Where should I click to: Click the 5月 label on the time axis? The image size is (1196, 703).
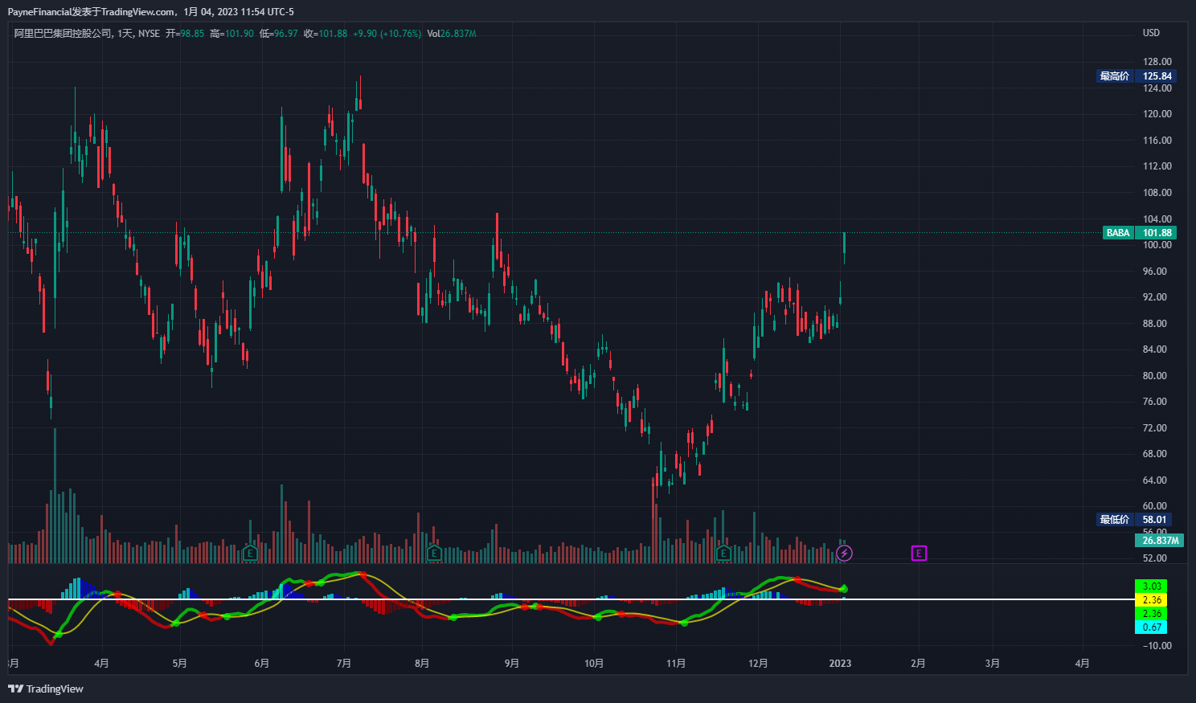180,664
